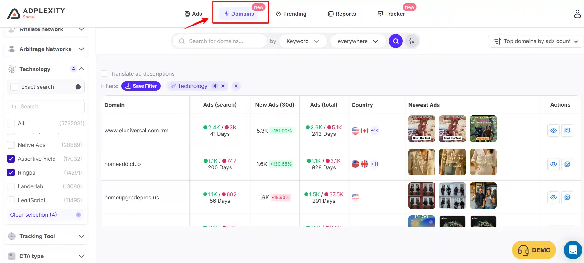
Task: Open Top domains by ads count sort dropdown
Action: point(536,41)
